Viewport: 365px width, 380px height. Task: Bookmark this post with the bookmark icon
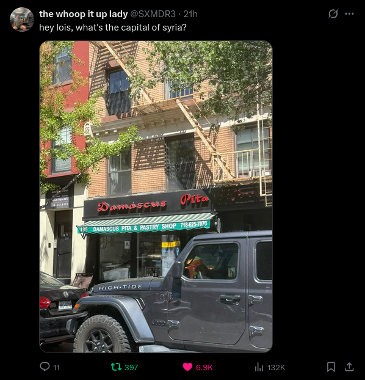point(331,367)
